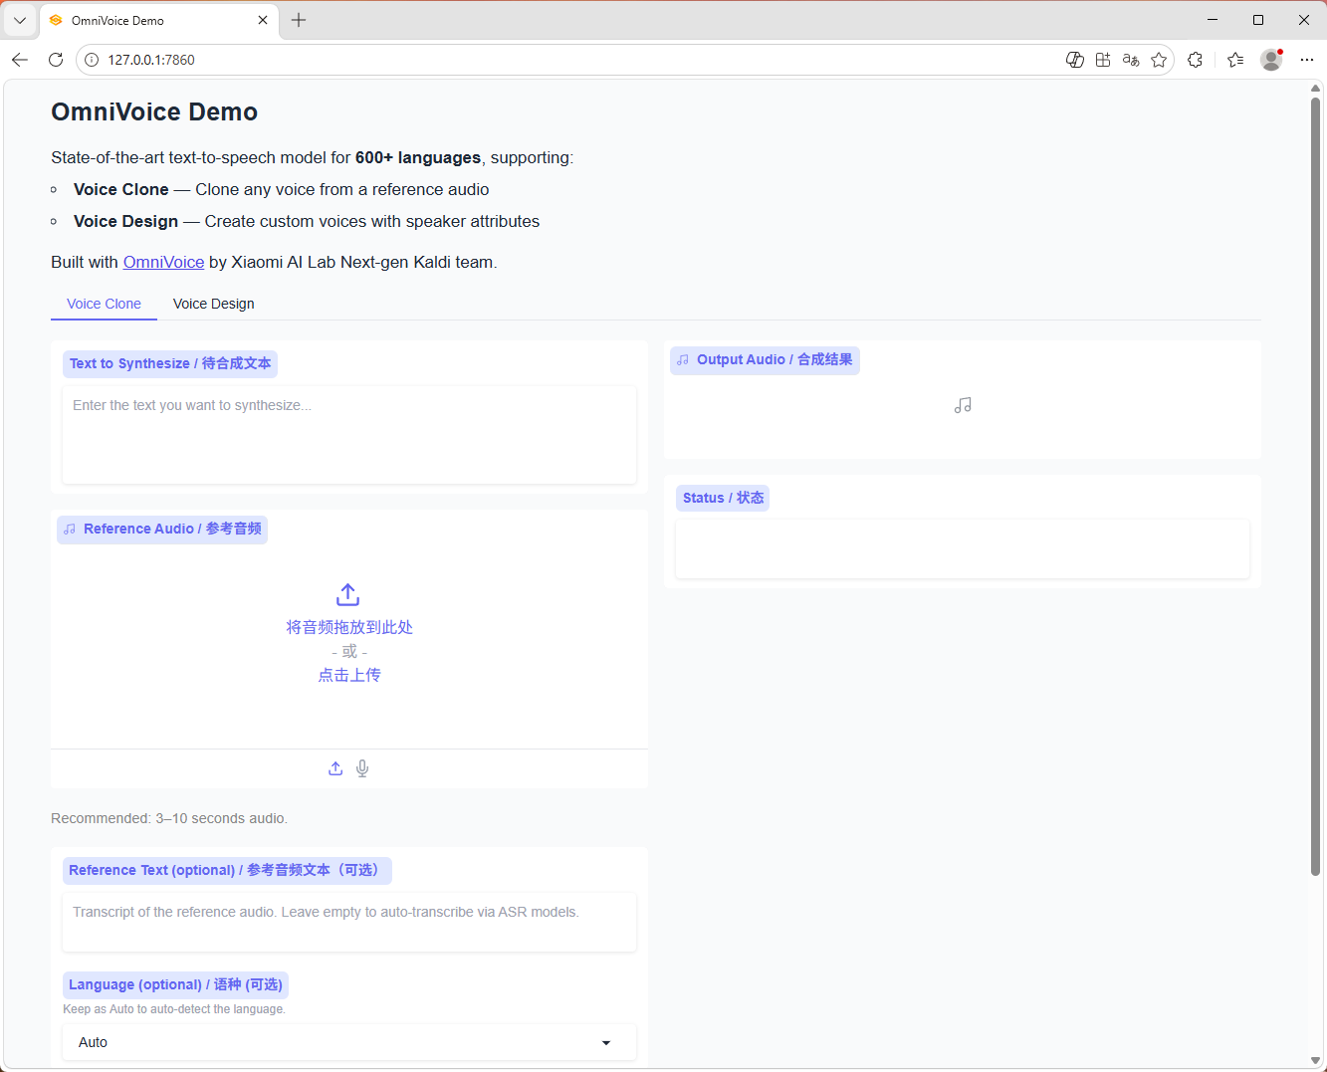Click the Reference Text transcript field

348,922
